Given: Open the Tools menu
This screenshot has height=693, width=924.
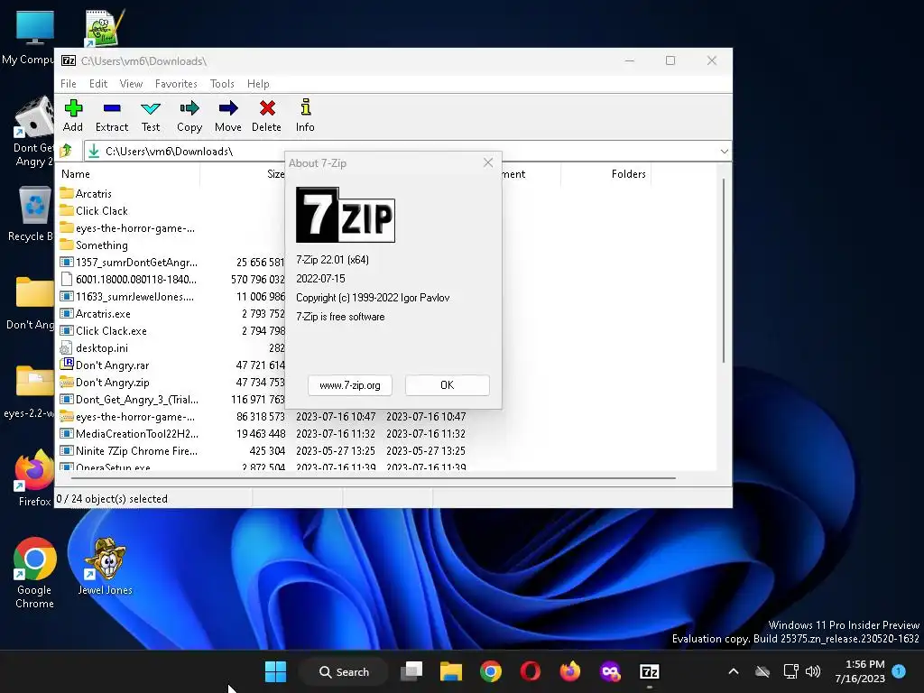Looking at the screenshot, I should coord(222,84).
